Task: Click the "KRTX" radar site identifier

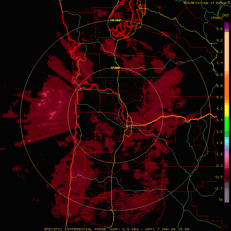Action: [150, 229]
